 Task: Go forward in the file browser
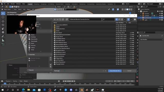57,19
